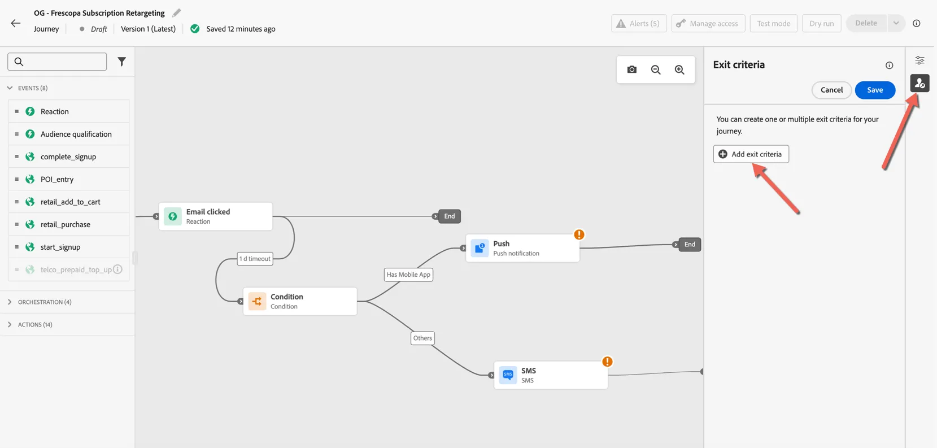Start a Dry run

pyautogui.click(x=821, y=23)
